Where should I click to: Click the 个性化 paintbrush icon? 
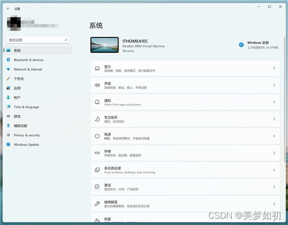(x=8, y=79)
